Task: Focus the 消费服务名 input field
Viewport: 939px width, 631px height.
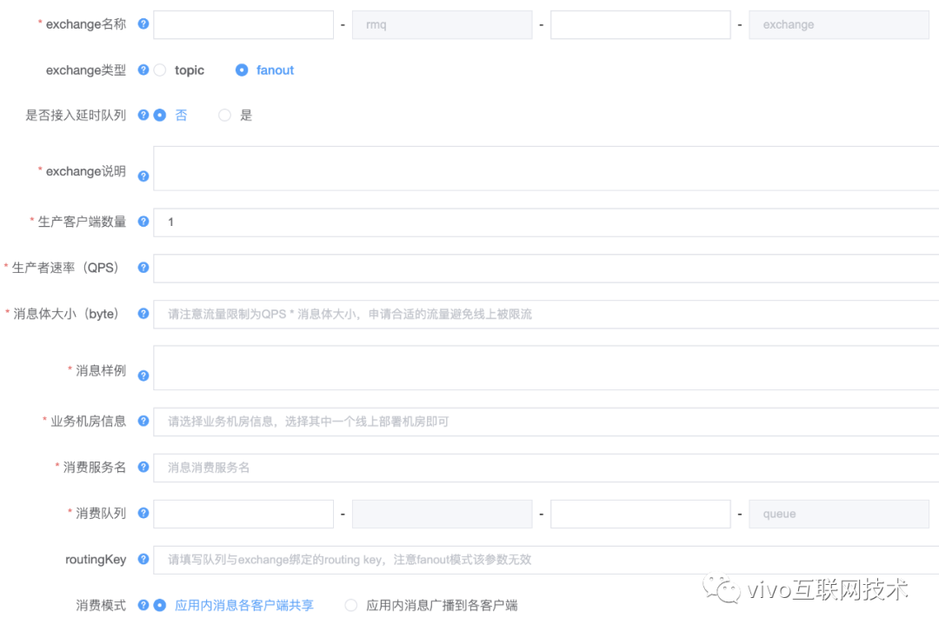Action: coord(546,468)
